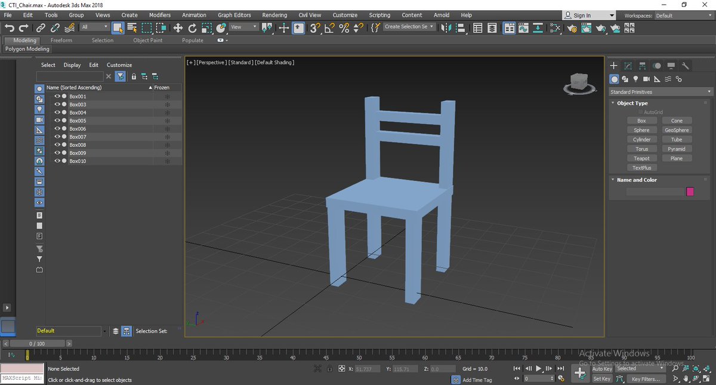Open the selection filter All dropdown
The width and height of the screenshot is (716, 385).
tap(95, 27)
